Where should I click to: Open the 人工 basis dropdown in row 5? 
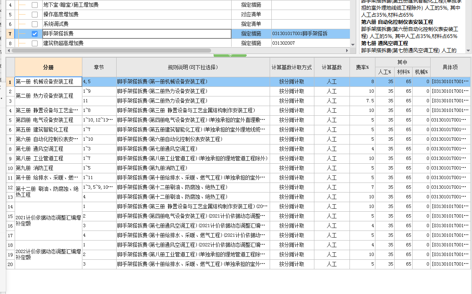(x=332, y=120)
